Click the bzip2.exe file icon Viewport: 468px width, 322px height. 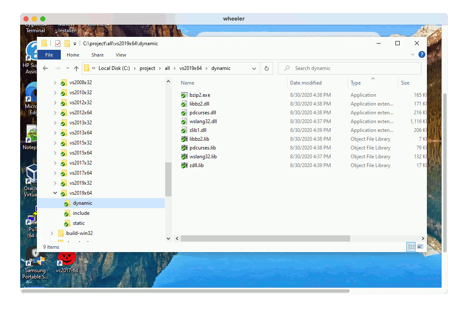[184, 95]
